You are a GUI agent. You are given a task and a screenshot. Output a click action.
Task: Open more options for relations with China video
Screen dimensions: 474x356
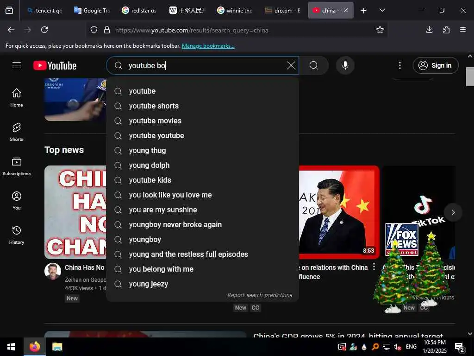tap(374, 267)
